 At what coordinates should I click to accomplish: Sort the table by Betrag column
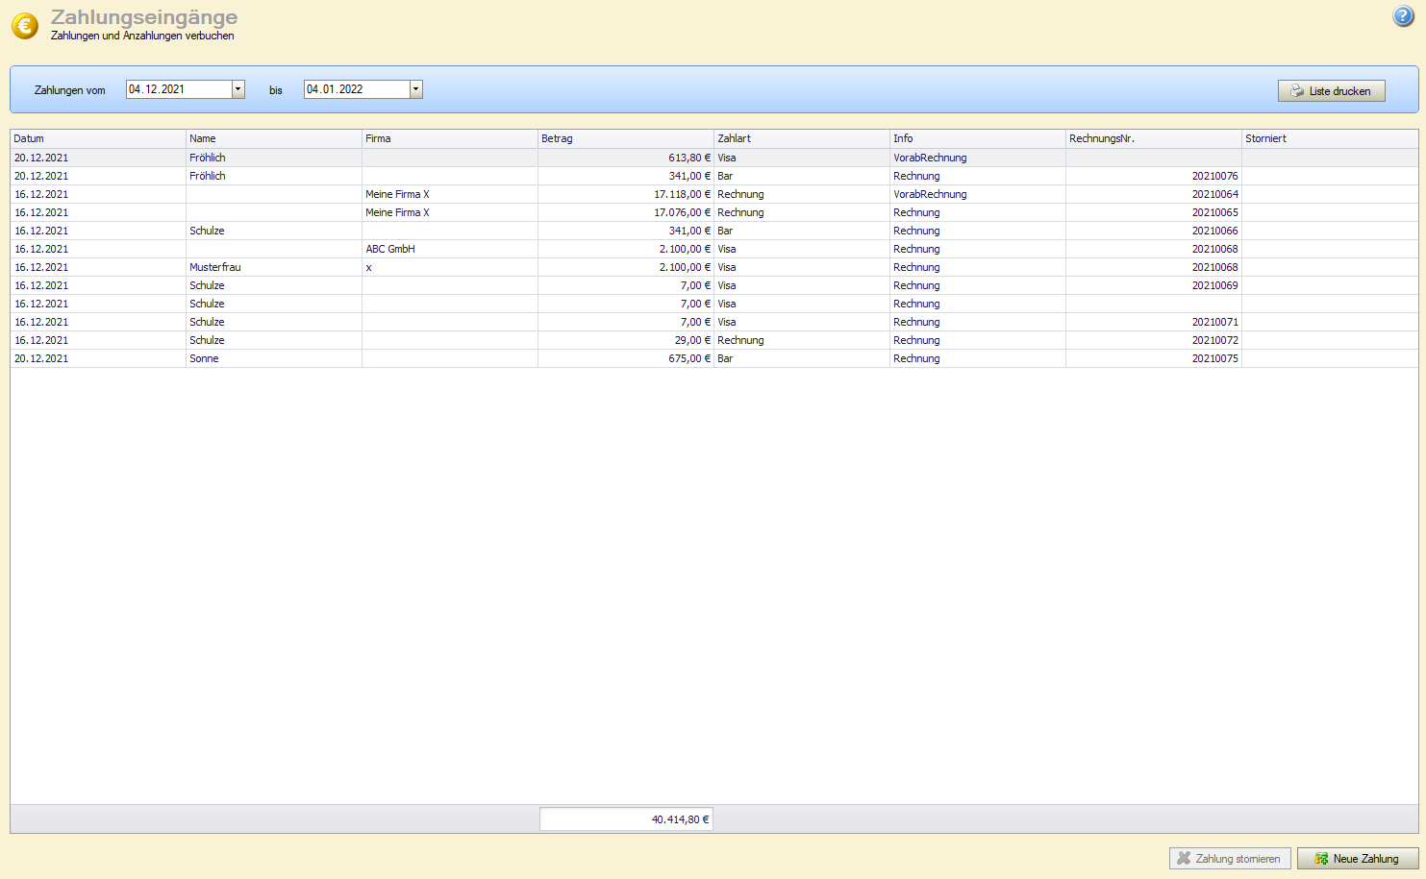pos(625,138)
